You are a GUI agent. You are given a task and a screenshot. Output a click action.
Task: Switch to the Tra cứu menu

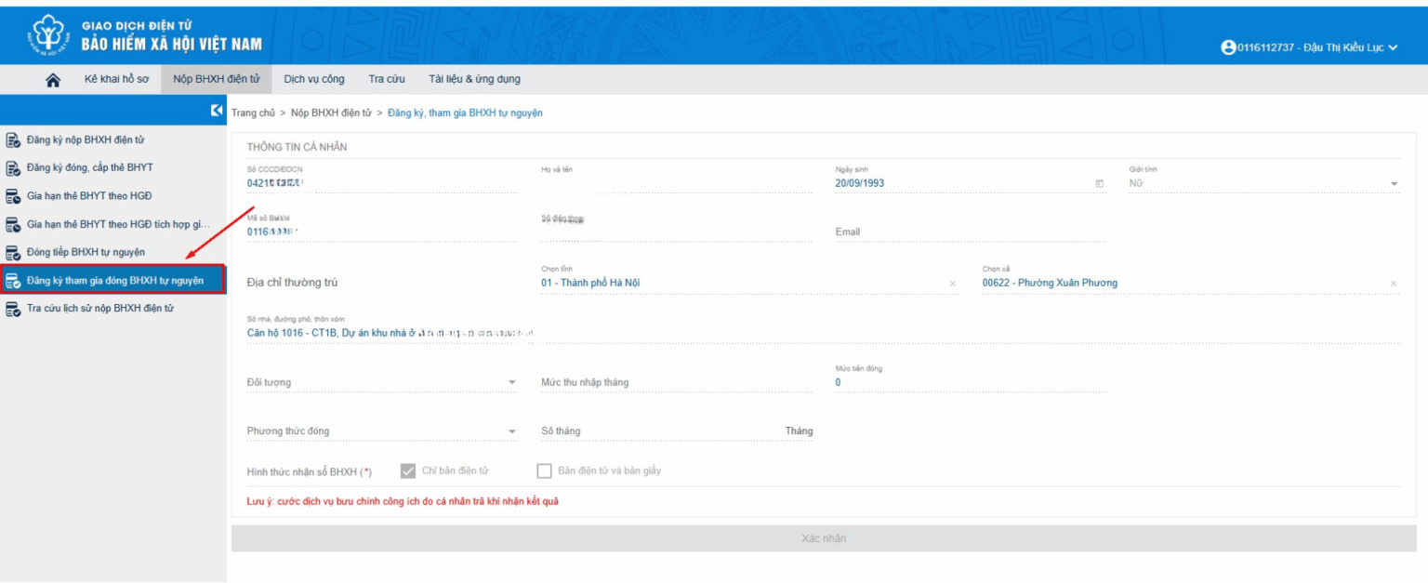click(x=387, y=79)
